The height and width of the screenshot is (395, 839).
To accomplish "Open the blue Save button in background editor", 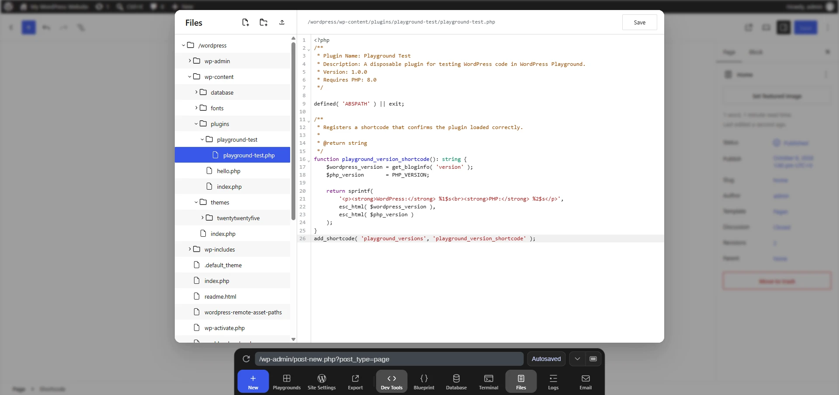I will (x=806, y=27).
